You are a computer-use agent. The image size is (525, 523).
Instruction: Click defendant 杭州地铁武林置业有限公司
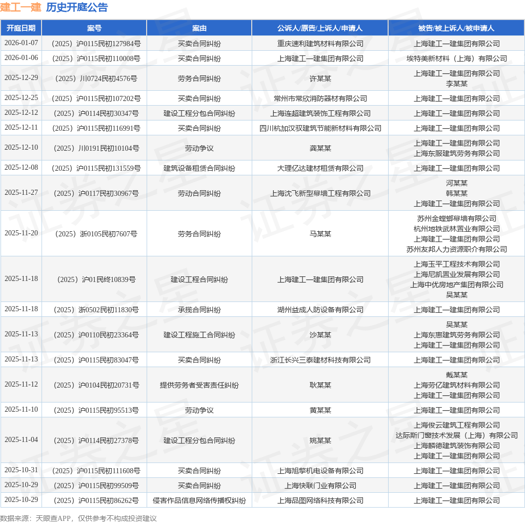(456, 229)
